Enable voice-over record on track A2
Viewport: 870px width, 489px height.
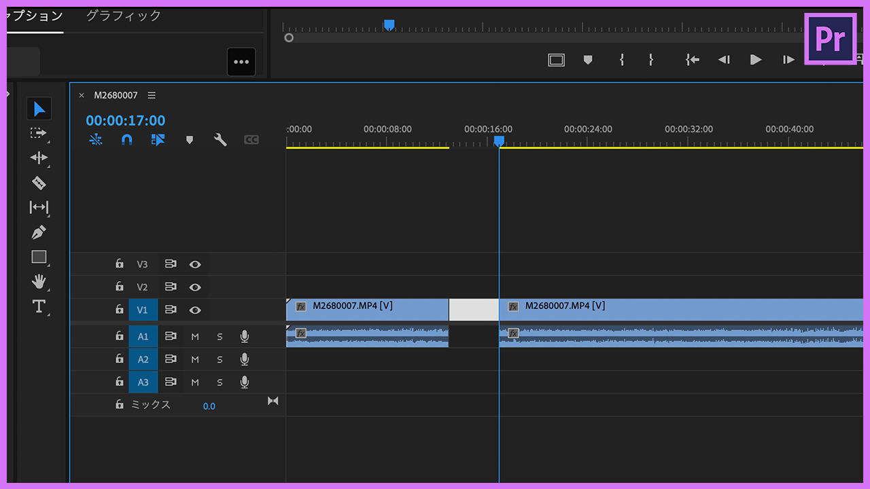point(245,359)
